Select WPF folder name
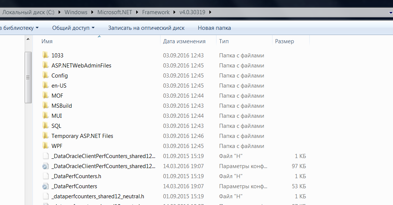The height and width of the screenshot is (205, 393). coord(57,146)
